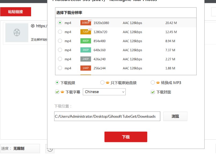Click the 1280x720 resolution text
Screen dimensions: 216x157
point(100,32)
